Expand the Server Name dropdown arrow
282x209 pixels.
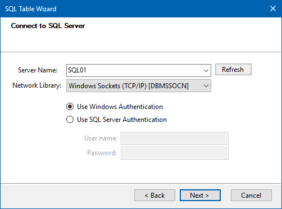206,71
